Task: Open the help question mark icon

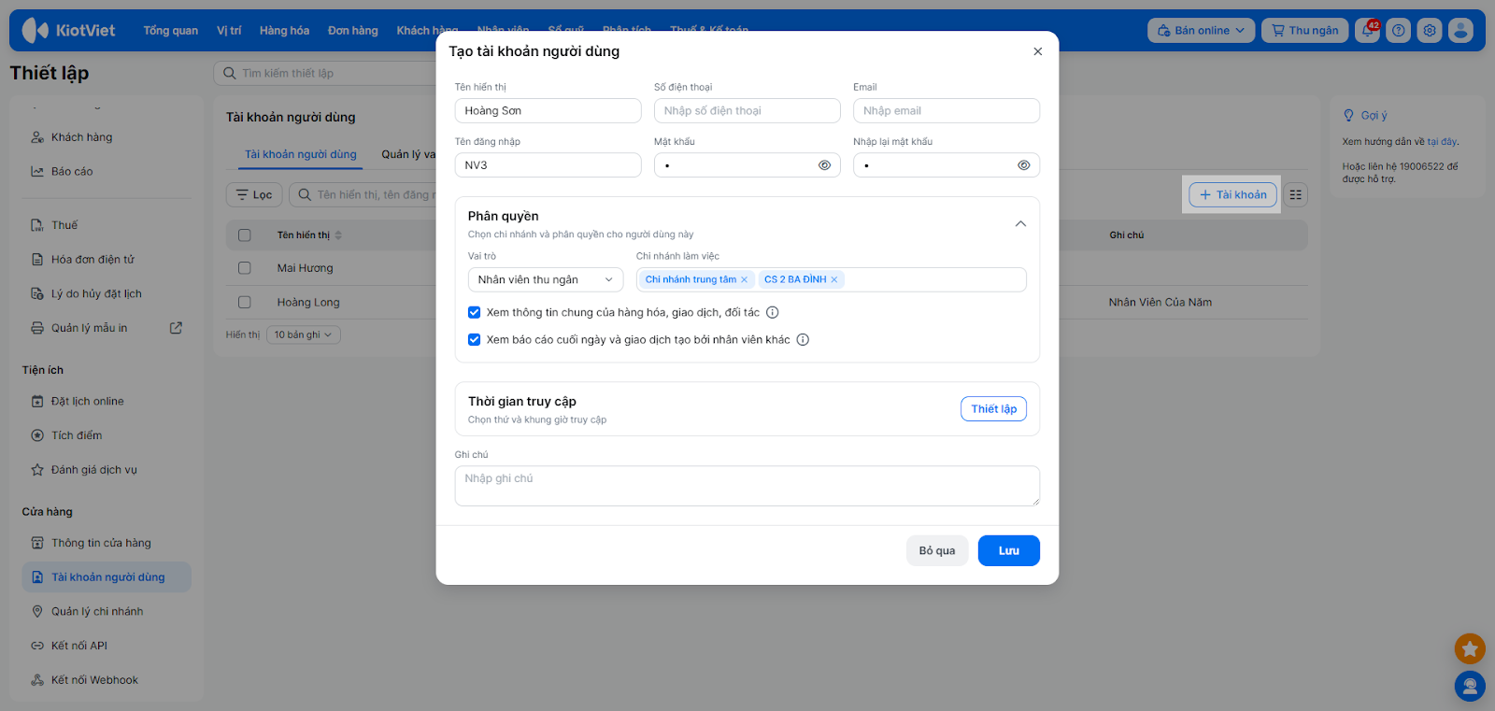Action: coord(1398,31)
